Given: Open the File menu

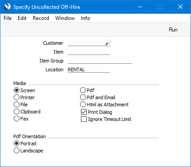Looking at the screenshot, I should [8, 18].
